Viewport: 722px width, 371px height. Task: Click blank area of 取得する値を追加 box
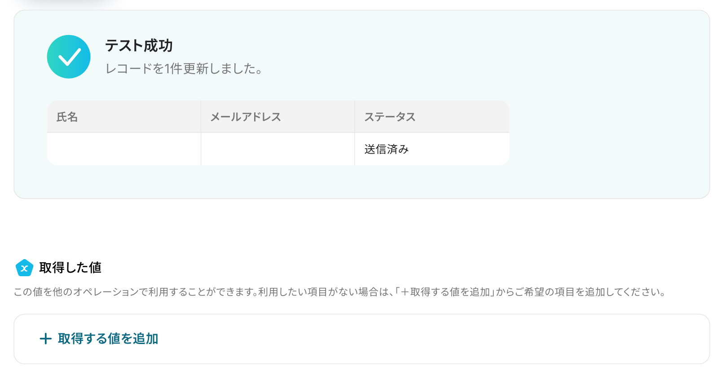pos(431,339)
